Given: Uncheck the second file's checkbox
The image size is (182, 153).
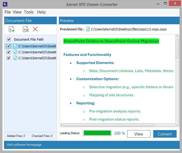Looking at the screenshot, I should pos(9,52).
